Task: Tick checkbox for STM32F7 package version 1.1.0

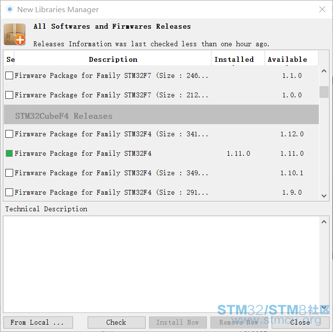Action: (9, 75)
